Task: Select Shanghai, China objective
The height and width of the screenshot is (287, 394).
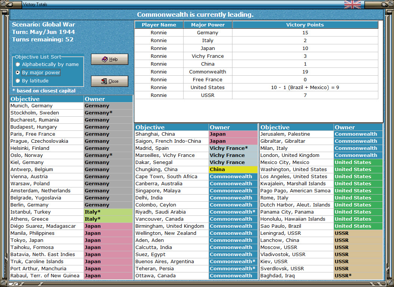Action: pyautogui.click(x=172, y=134)
